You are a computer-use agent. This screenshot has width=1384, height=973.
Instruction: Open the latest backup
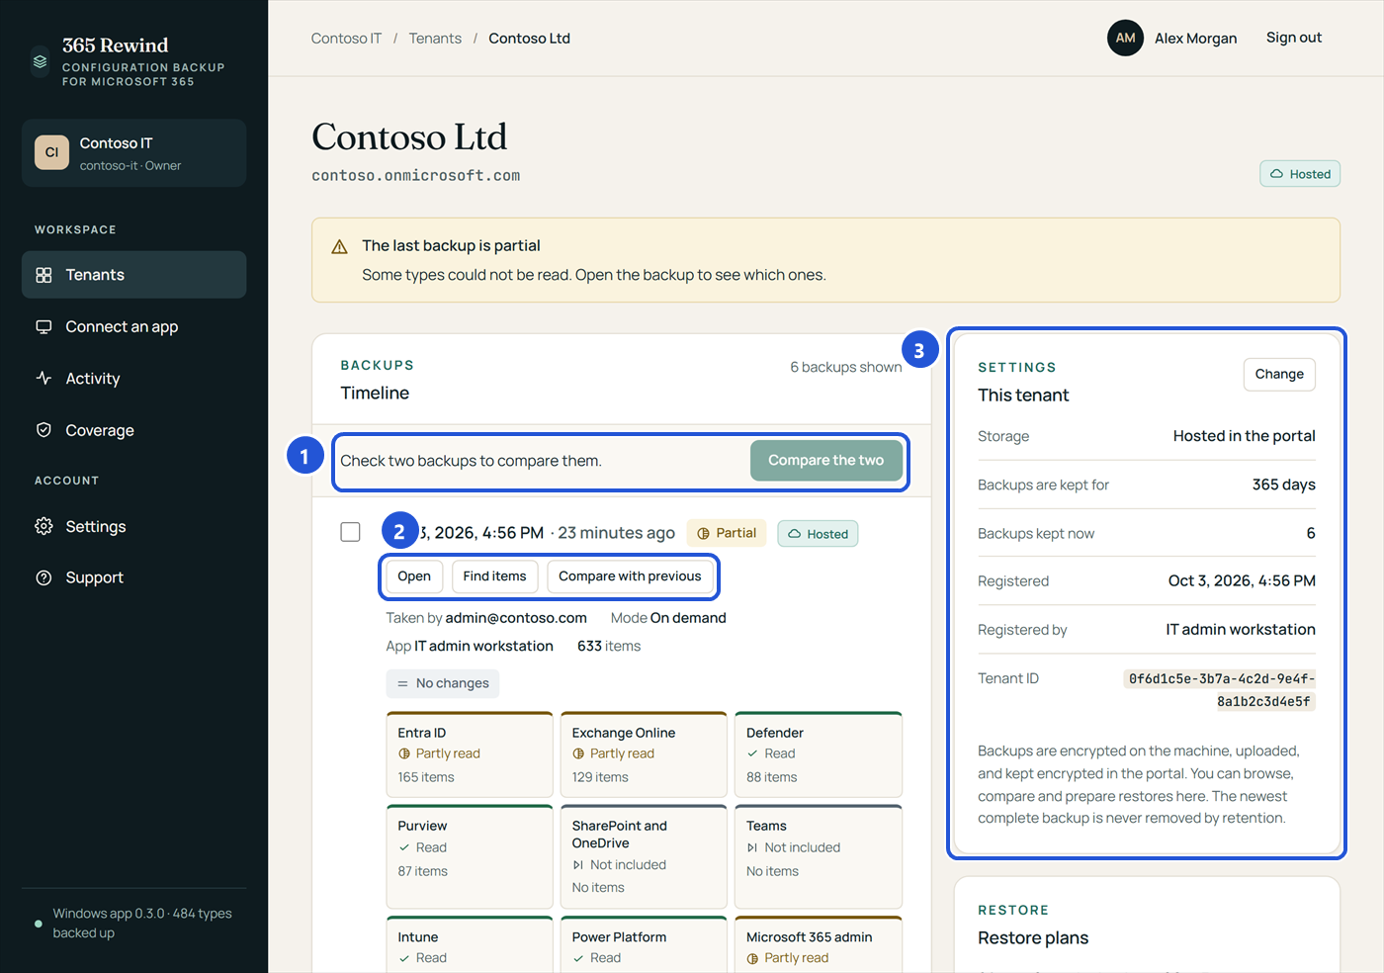(x=414, y=576)
